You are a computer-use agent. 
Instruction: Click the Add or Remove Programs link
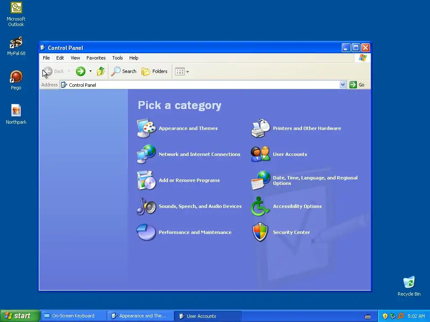[x=189, y=180]
